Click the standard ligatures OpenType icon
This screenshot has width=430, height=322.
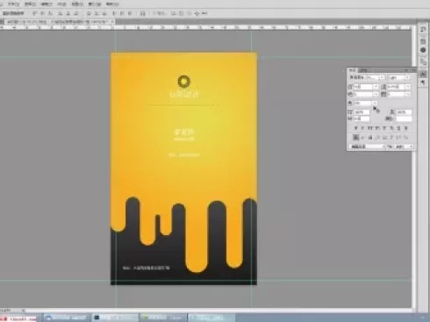point(355,137)
